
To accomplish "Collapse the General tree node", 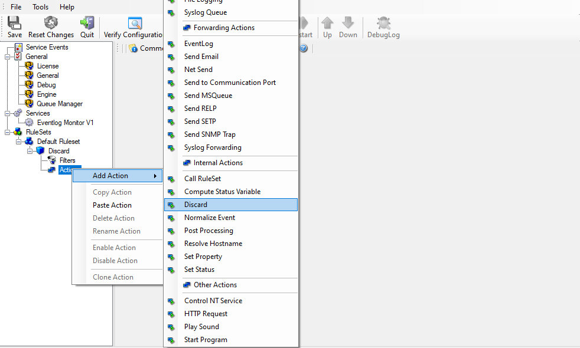I will pyautogui.click(x=8, y=57).
